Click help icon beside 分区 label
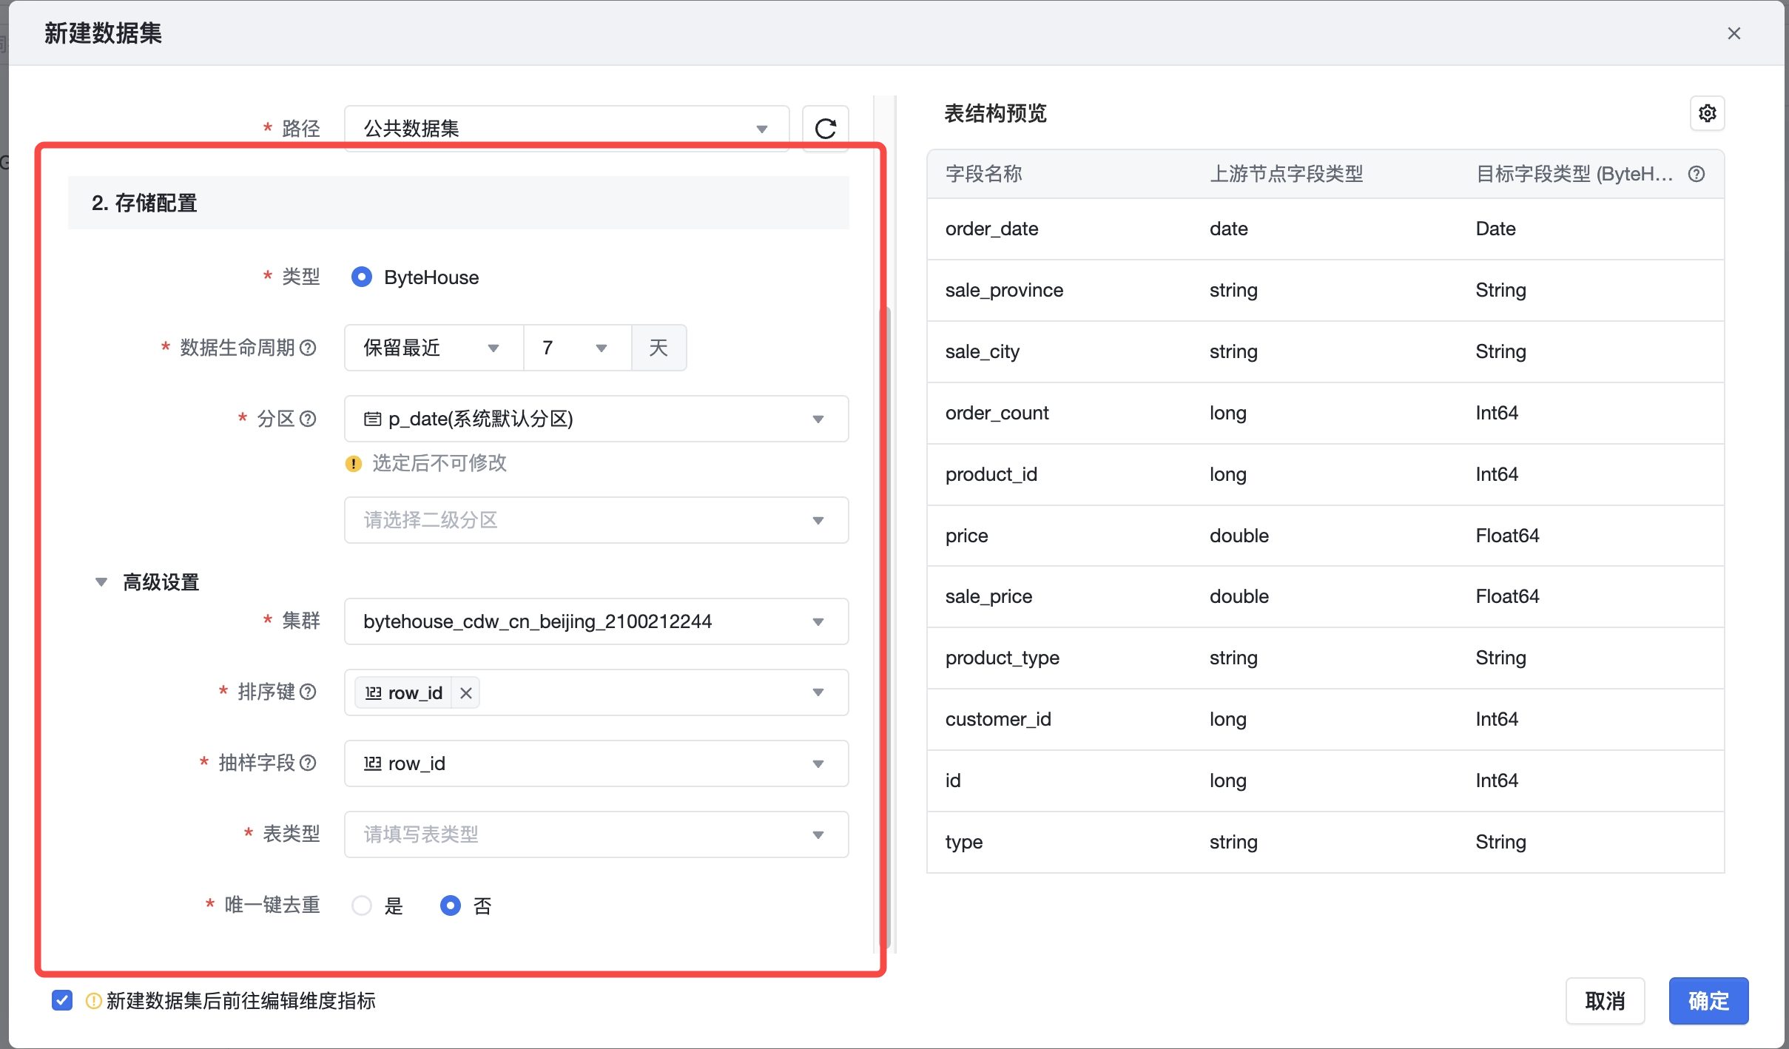The height and width of the screenshot is (1049, 1789). coord(309,419)
